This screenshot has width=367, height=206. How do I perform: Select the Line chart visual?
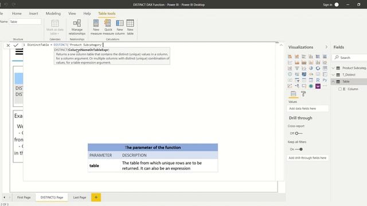tap(290, 62)
